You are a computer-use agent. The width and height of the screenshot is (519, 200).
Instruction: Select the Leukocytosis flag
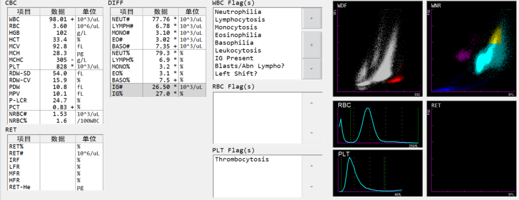pos(238,50)
